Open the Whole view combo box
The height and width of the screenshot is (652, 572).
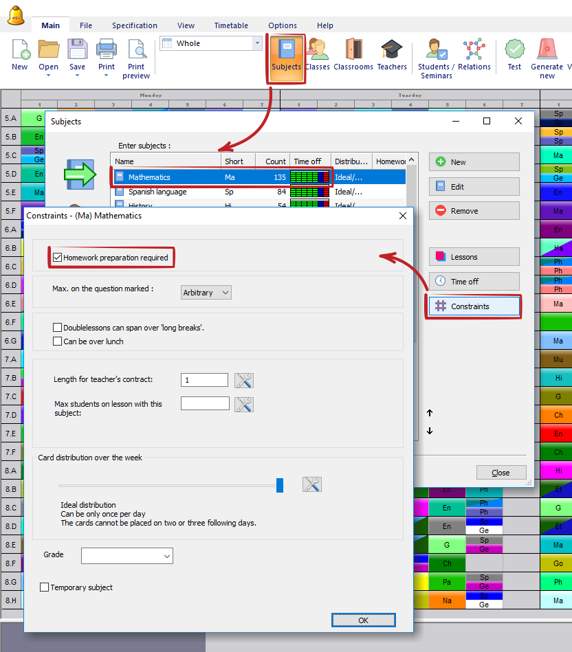(210, 43)
